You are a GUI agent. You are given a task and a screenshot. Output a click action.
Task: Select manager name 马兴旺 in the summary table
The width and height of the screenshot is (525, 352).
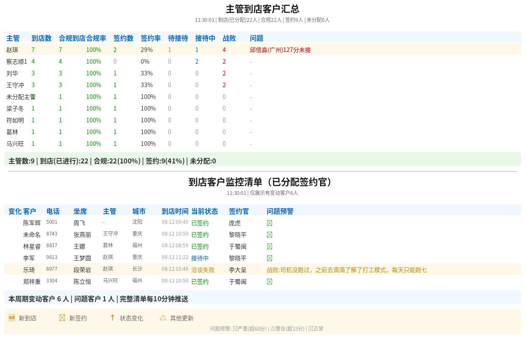15,144
